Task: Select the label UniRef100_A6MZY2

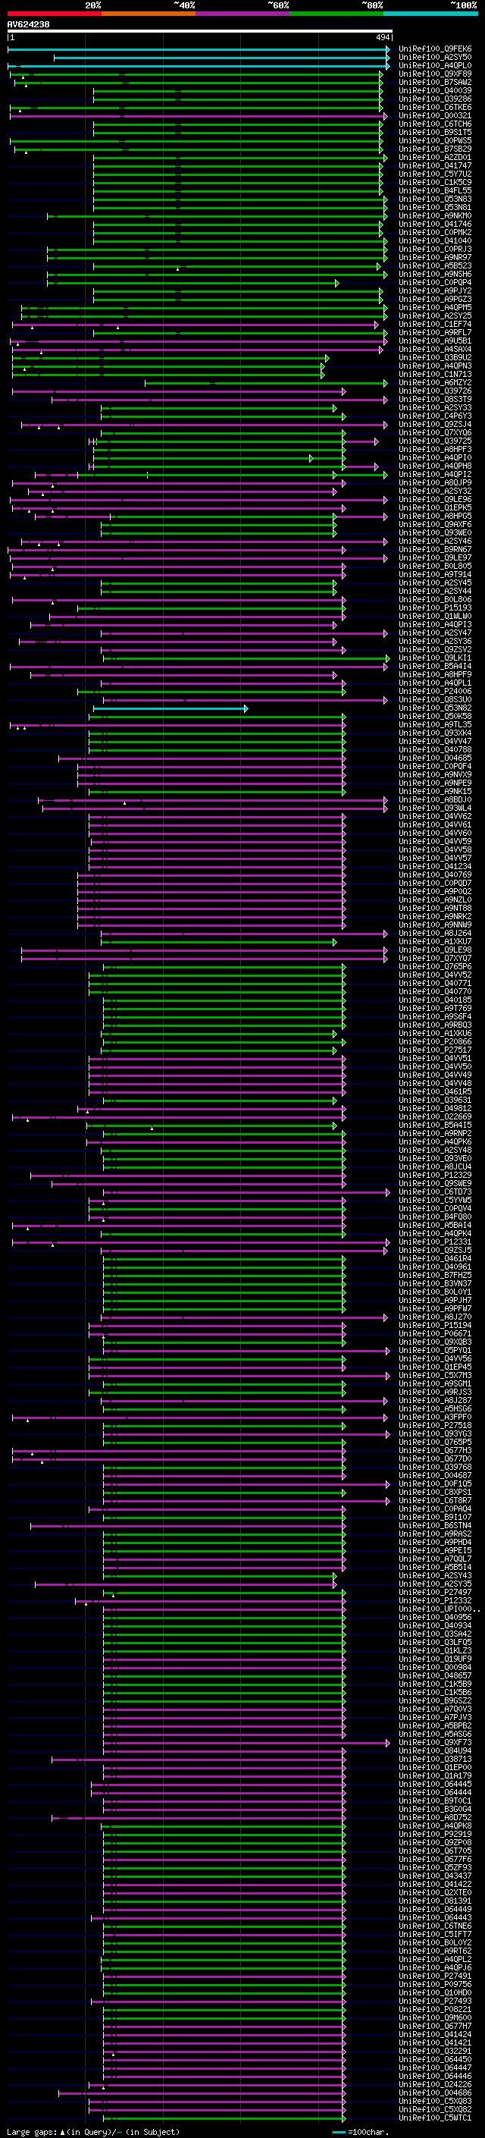Action: (435, 382)
